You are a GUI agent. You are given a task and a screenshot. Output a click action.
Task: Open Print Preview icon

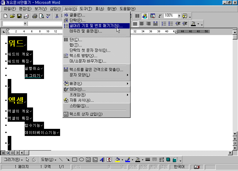click(x=42, y=16)
